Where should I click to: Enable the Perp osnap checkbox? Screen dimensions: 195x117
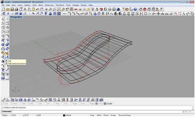[x=54, y=104]
